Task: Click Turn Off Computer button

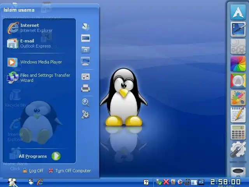Action: tap(70, 171)
